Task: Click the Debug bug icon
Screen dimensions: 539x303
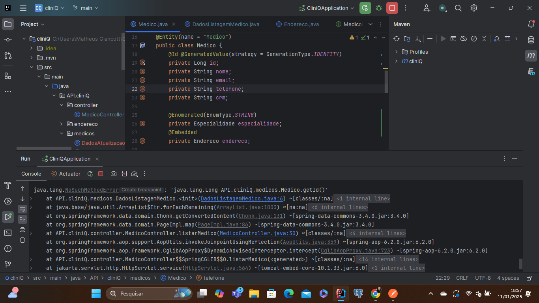Action: (x=379, y=8)
